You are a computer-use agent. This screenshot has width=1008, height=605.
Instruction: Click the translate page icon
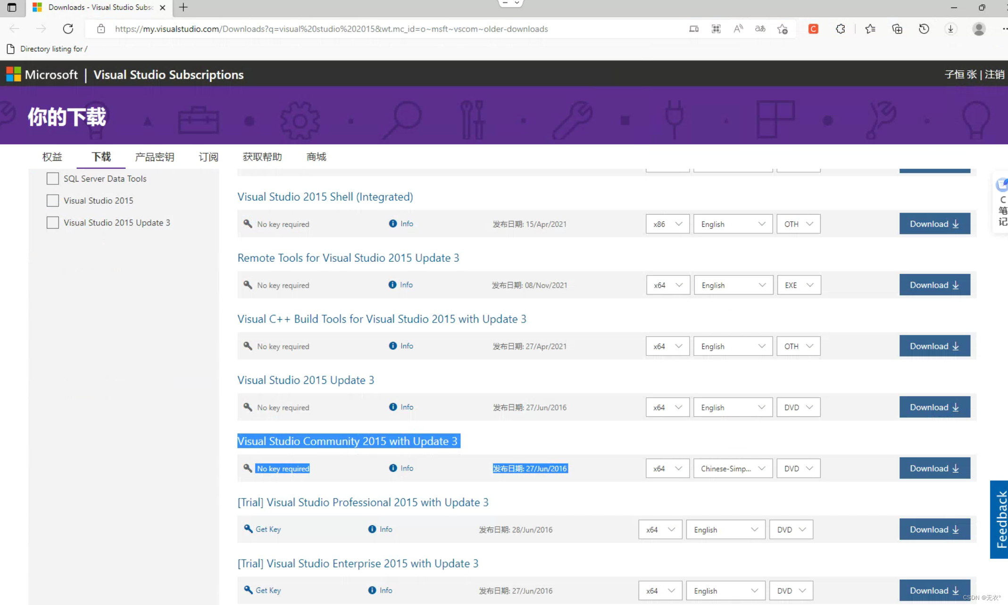point(760,29)
